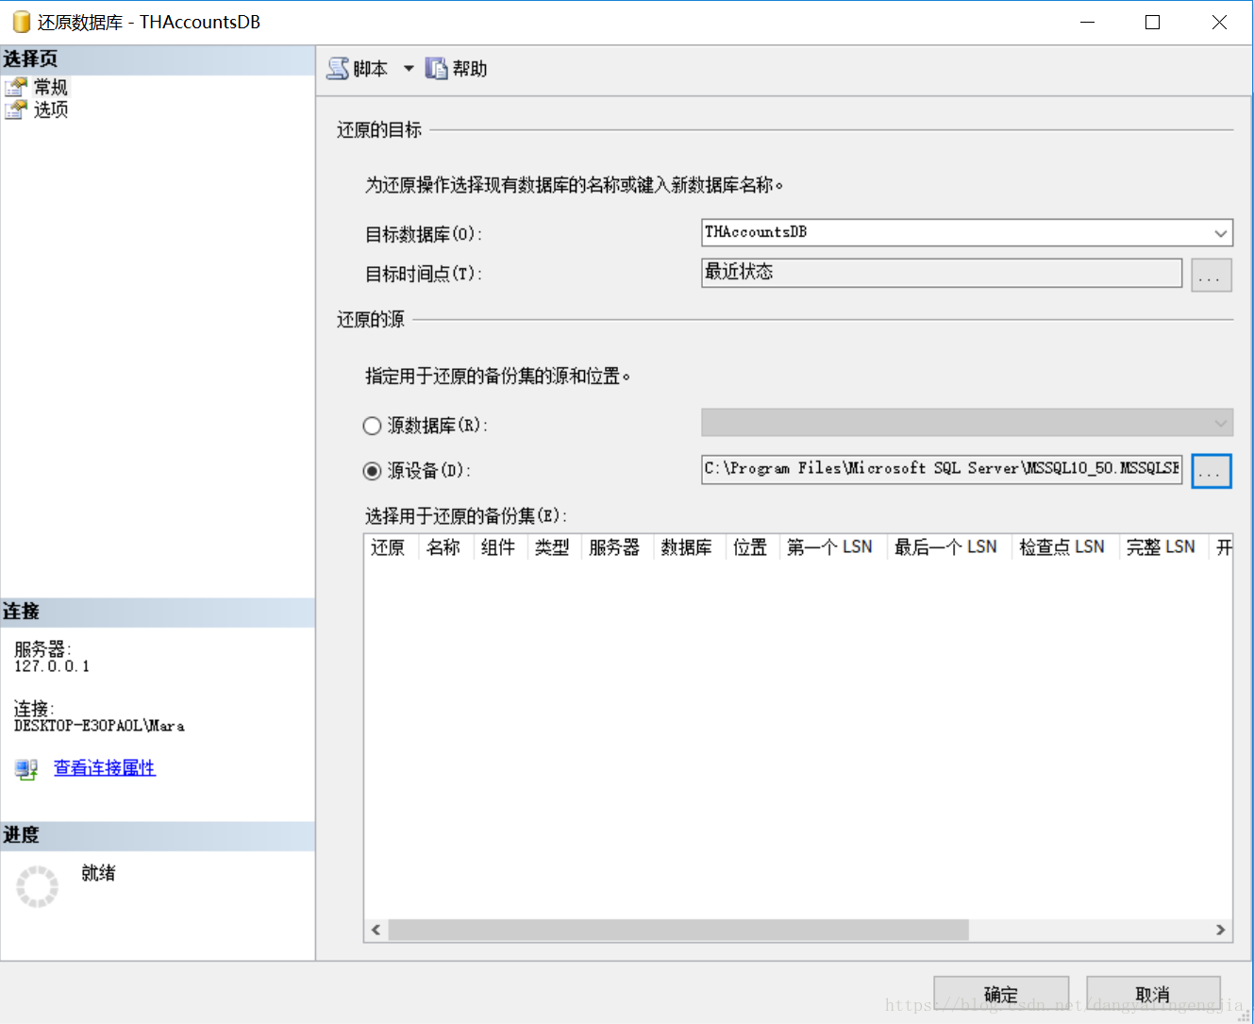Maximize the 还原数据库 window
The width and height of the screenshot is (1254, 1024).
click(1152, 22)
